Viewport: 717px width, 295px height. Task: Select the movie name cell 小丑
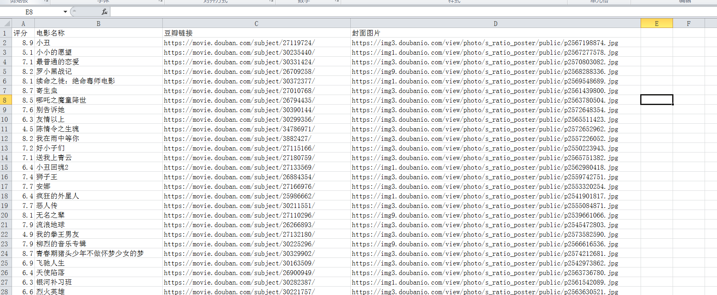[x=98, y=43]
